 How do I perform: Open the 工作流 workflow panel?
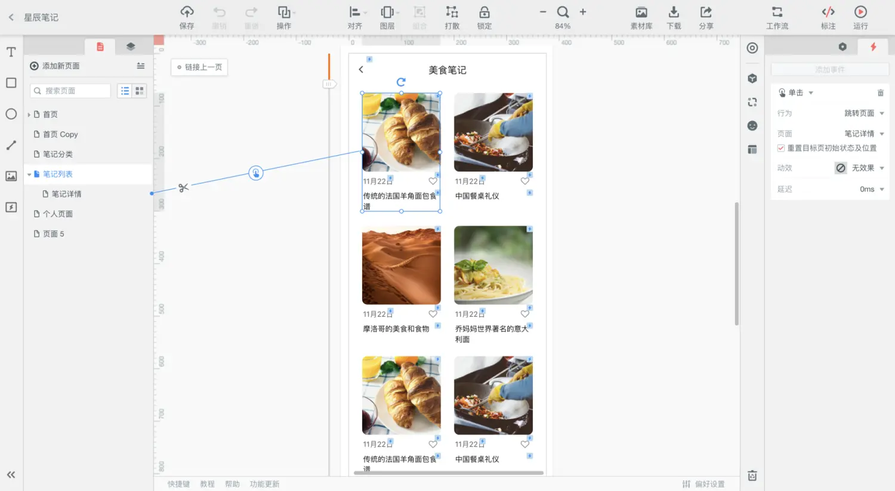click(777, 17)
